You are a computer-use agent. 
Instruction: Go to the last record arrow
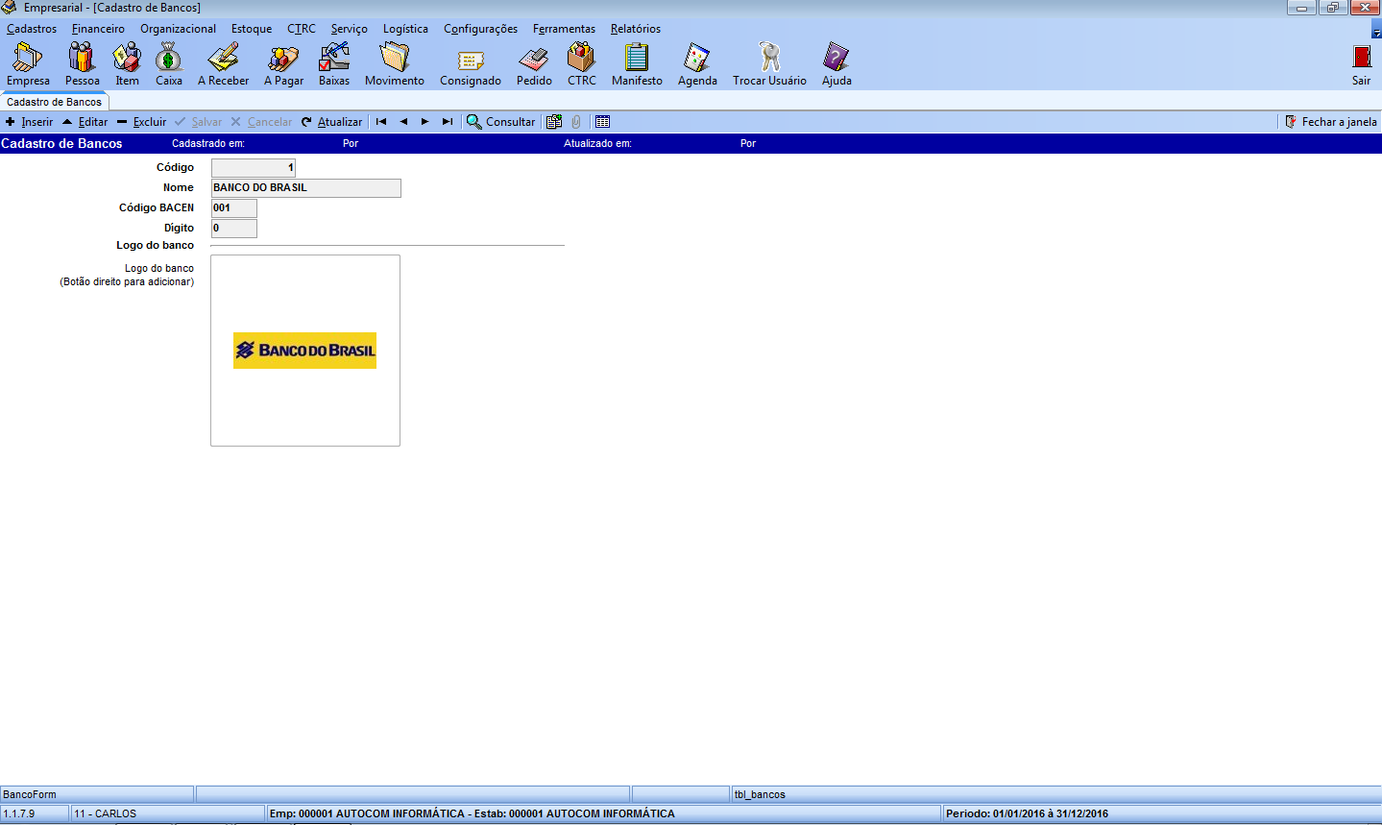click(447, 122)
